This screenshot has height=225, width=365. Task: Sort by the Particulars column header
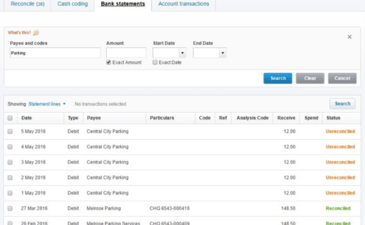tap(162, 118)
